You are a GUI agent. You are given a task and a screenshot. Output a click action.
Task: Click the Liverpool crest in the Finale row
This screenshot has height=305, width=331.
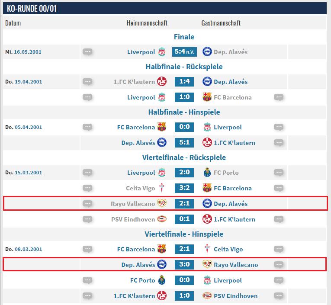(x=162, y=52)
